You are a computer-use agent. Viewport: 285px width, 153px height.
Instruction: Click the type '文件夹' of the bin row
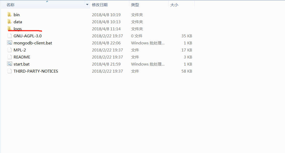137,15
